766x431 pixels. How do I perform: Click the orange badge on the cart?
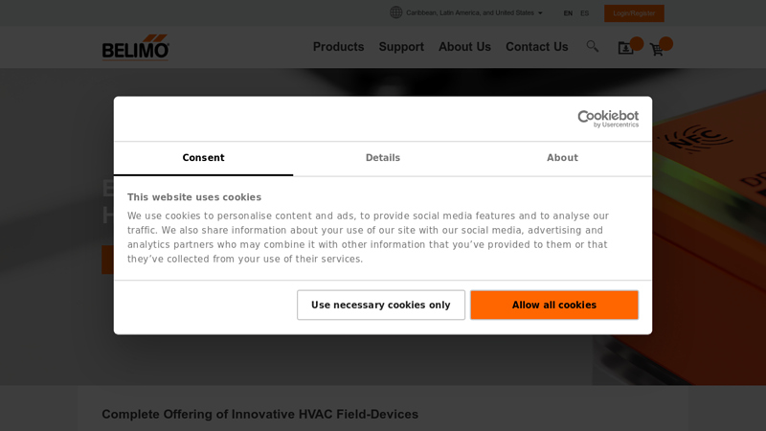(x=665, y=43)
